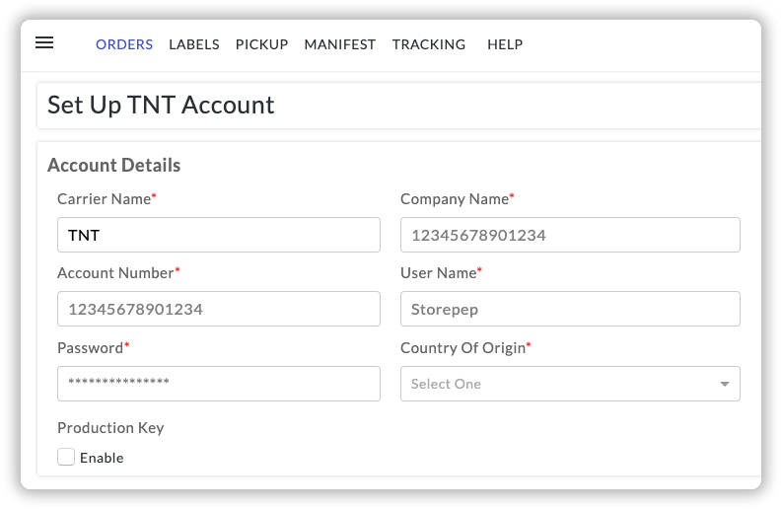The image size is (782, 509).
Task: Open the Country Of Origin dropdown
Action: (570, 384)
